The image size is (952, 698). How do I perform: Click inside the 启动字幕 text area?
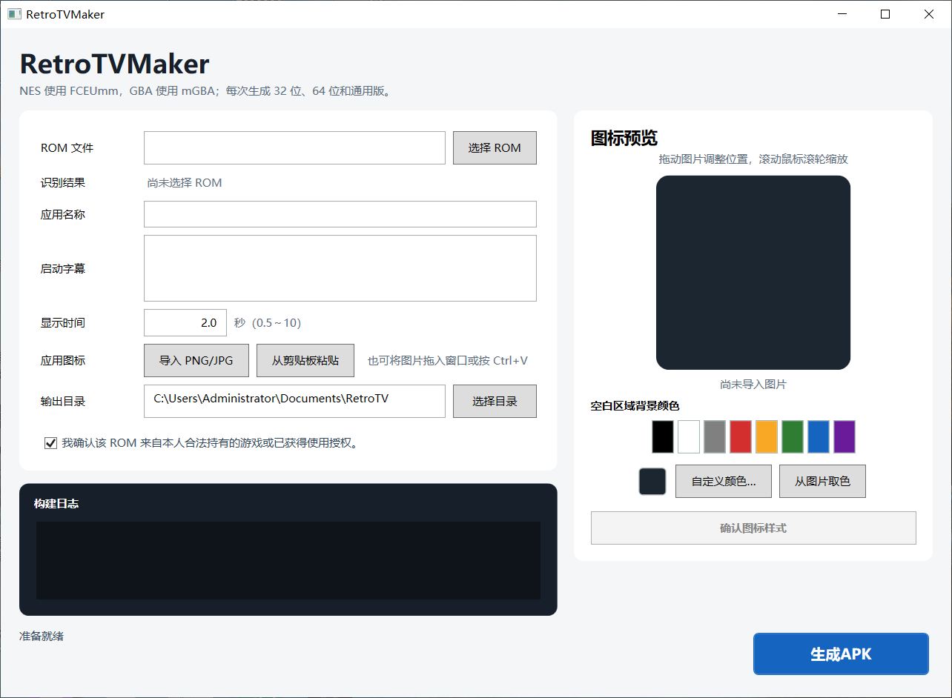(340, 268)
